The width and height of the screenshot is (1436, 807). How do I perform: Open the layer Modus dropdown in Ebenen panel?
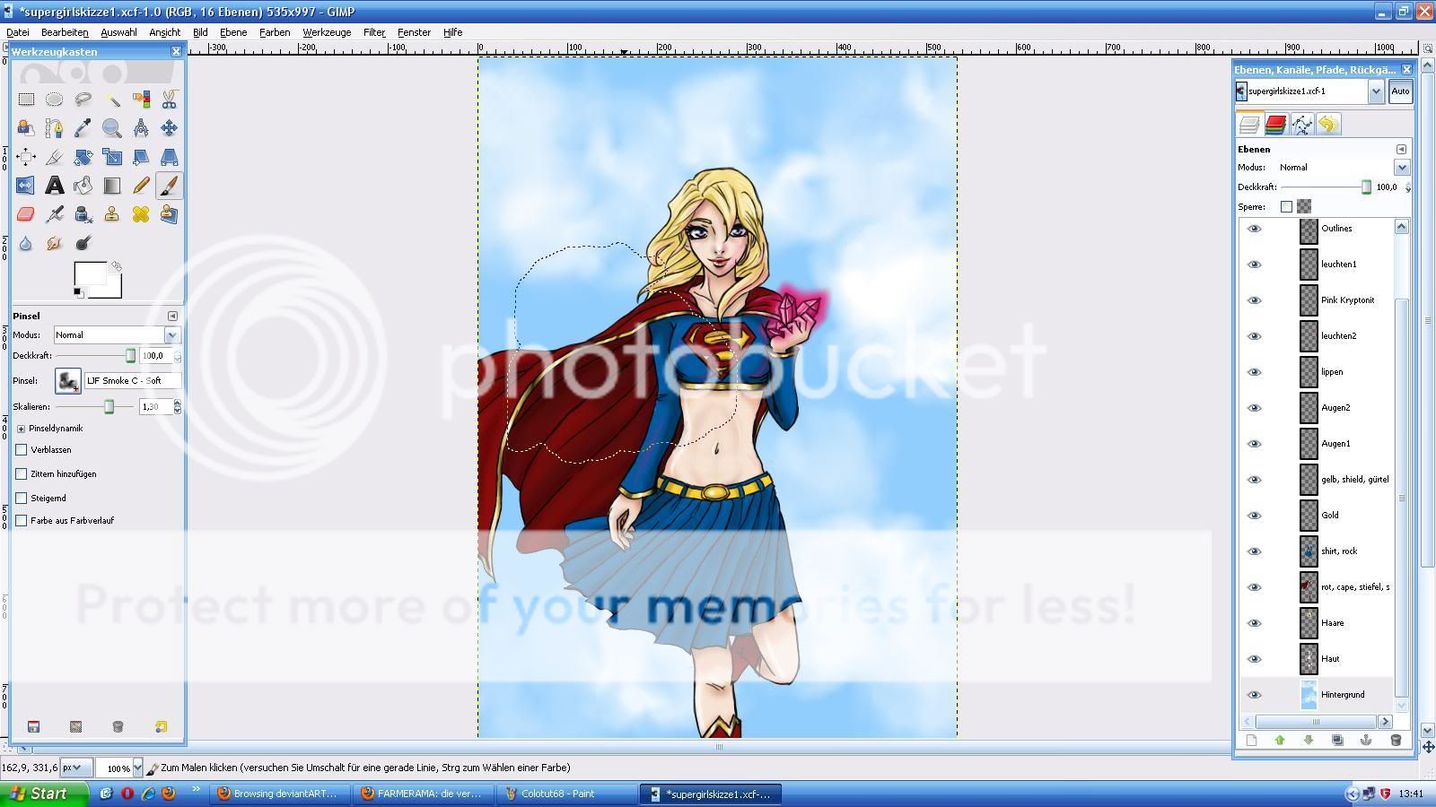1402,168
